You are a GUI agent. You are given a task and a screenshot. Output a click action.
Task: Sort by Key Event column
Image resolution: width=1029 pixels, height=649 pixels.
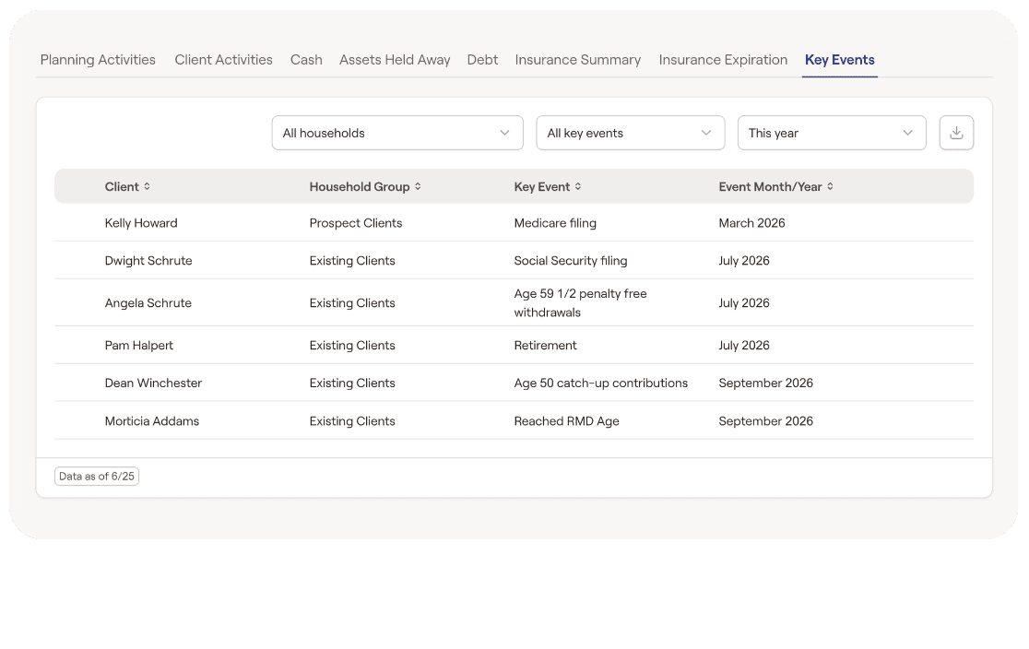577,186
